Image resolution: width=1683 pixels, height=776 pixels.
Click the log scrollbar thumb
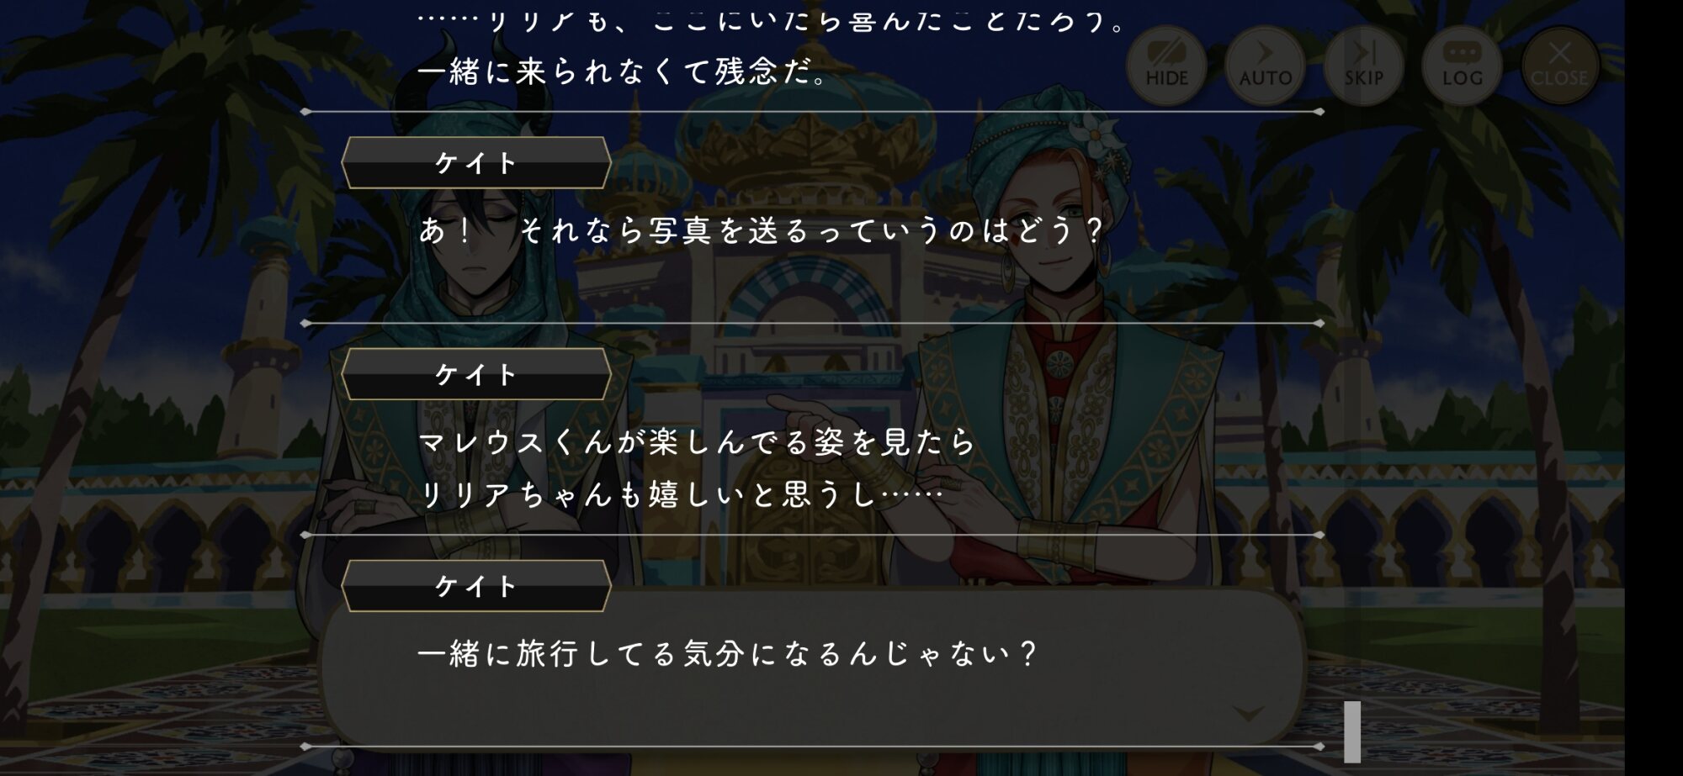[x=1352, y=731]
